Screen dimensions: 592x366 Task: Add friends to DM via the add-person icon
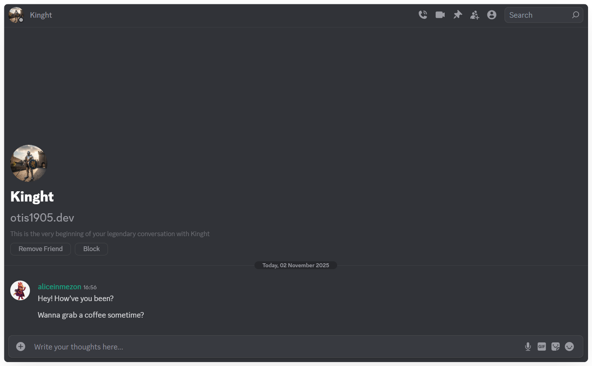pos(475,15)
